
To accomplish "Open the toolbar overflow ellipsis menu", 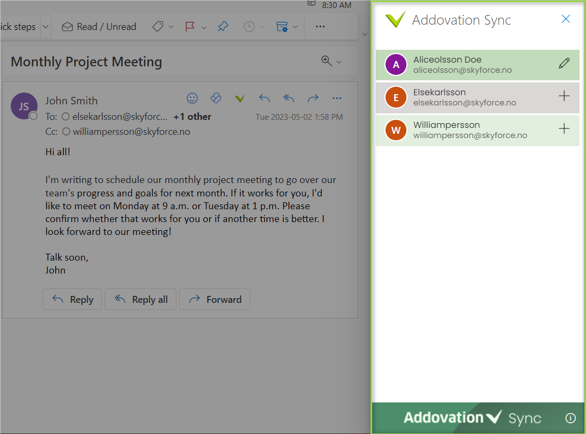I will click(x=320, y=27).
